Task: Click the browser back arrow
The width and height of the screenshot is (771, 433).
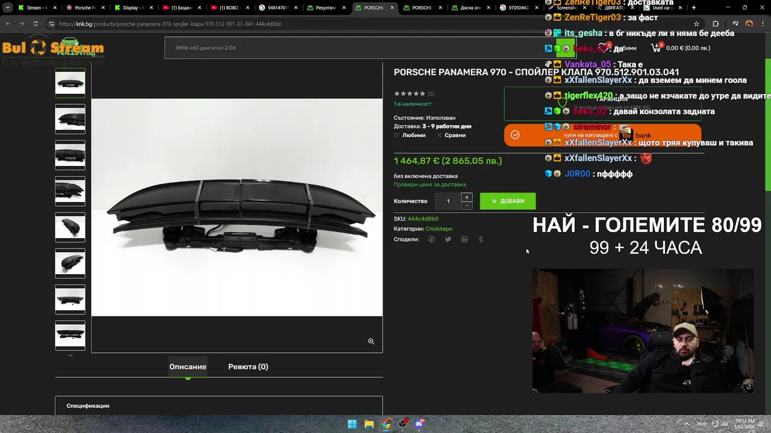Action: (x=8, y=23)
